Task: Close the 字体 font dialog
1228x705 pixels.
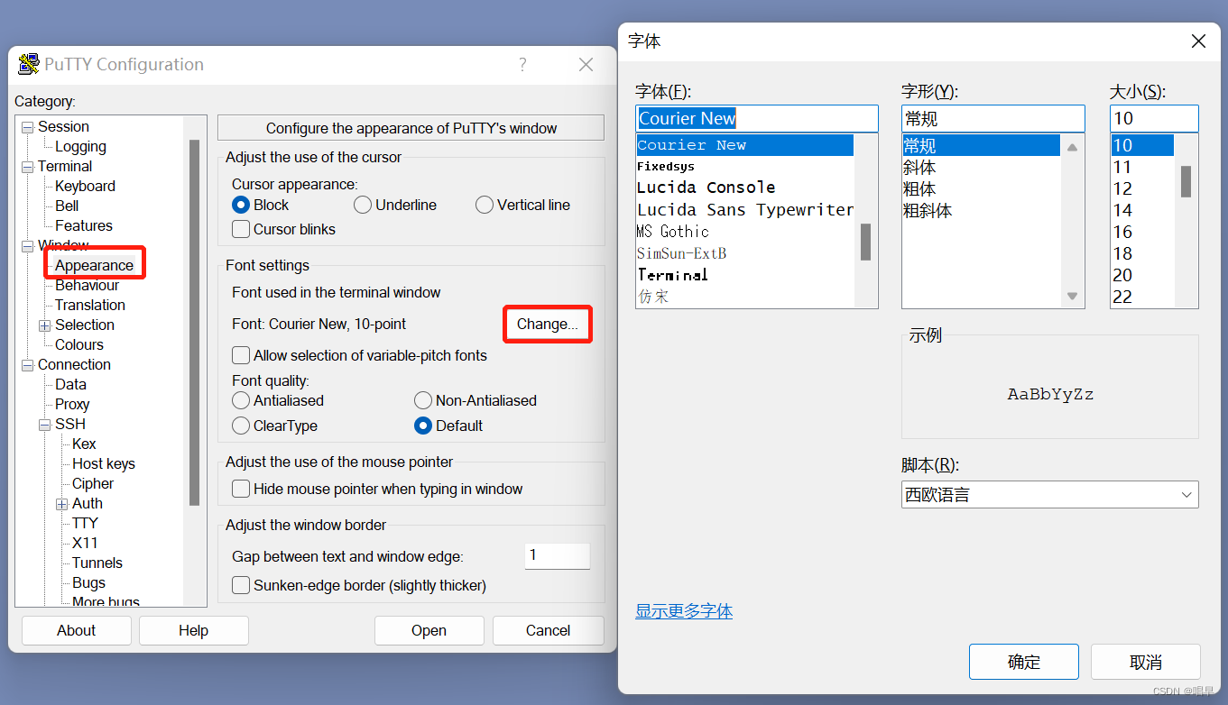Action: (x=1198, y=41)
